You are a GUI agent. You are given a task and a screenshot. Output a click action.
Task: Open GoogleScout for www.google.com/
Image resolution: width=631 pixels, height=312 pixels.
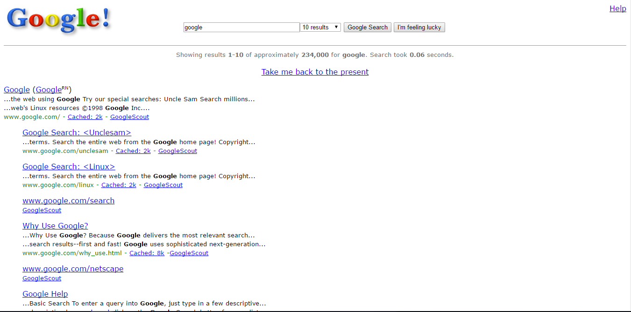tap(129, 117)
